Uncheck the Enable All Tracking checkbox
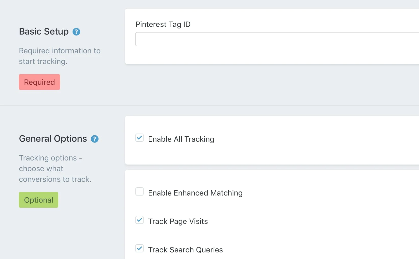 (139, 138)
